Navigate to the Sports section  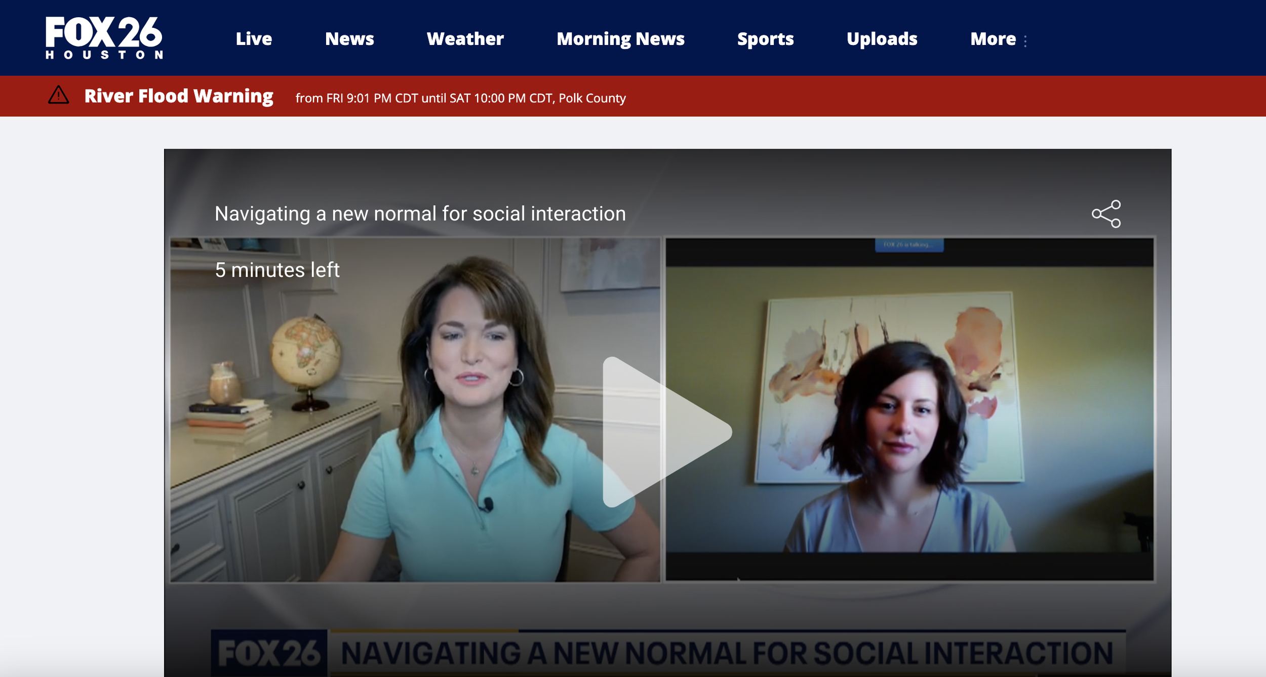pos(765,39)
